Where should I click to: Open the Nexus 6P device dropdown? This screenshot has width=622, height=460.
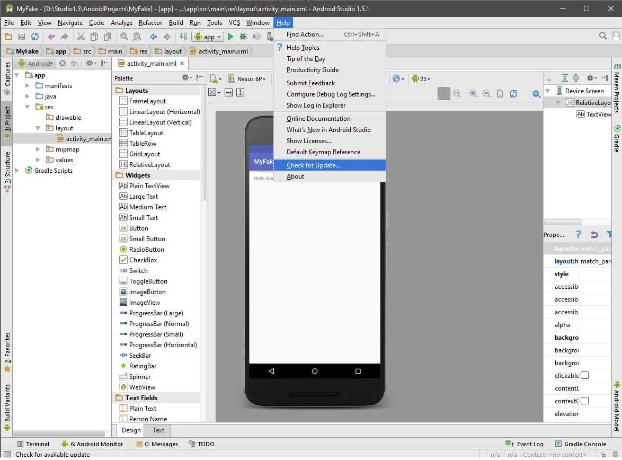pos(247,79)
